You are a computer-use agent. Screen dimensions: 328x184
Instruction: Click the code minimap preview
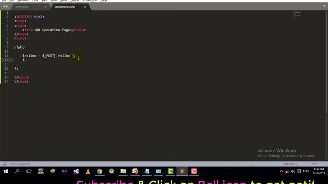pos(297,15)
